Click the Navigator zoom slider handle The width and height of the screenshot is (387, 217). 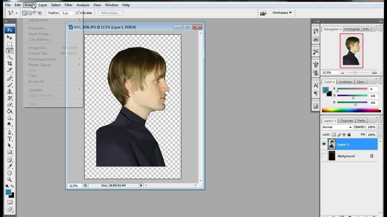355,73
